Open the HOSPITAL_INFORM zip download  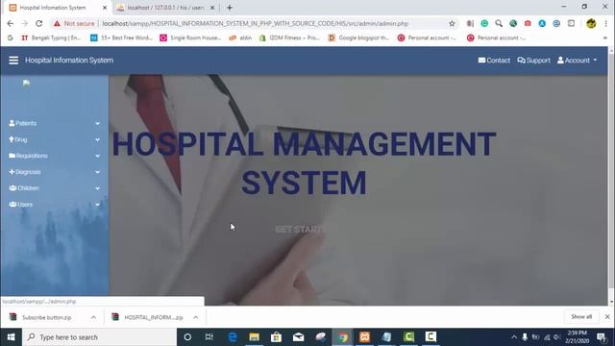click(x=153, y=317)
